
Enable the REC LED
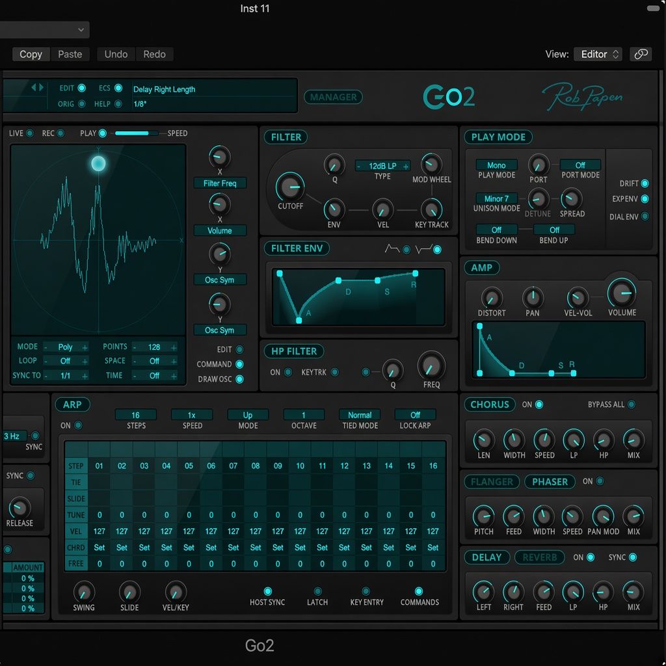click(60, 133)
